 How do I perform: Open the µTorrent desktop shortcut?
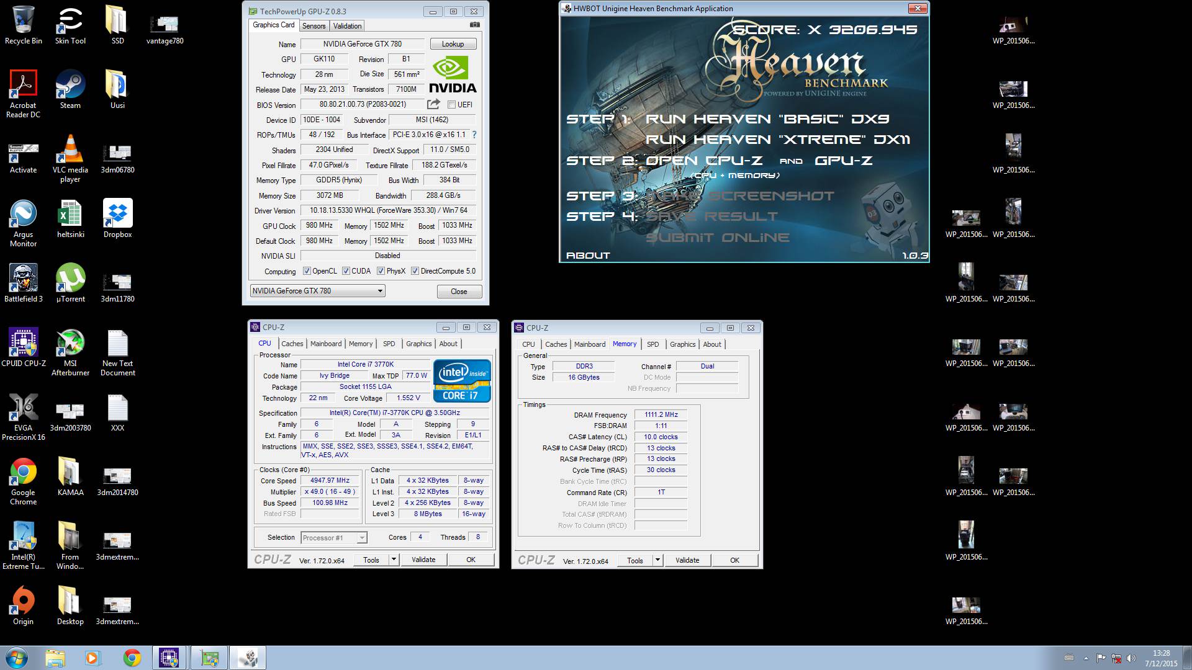tap(70, 283)
